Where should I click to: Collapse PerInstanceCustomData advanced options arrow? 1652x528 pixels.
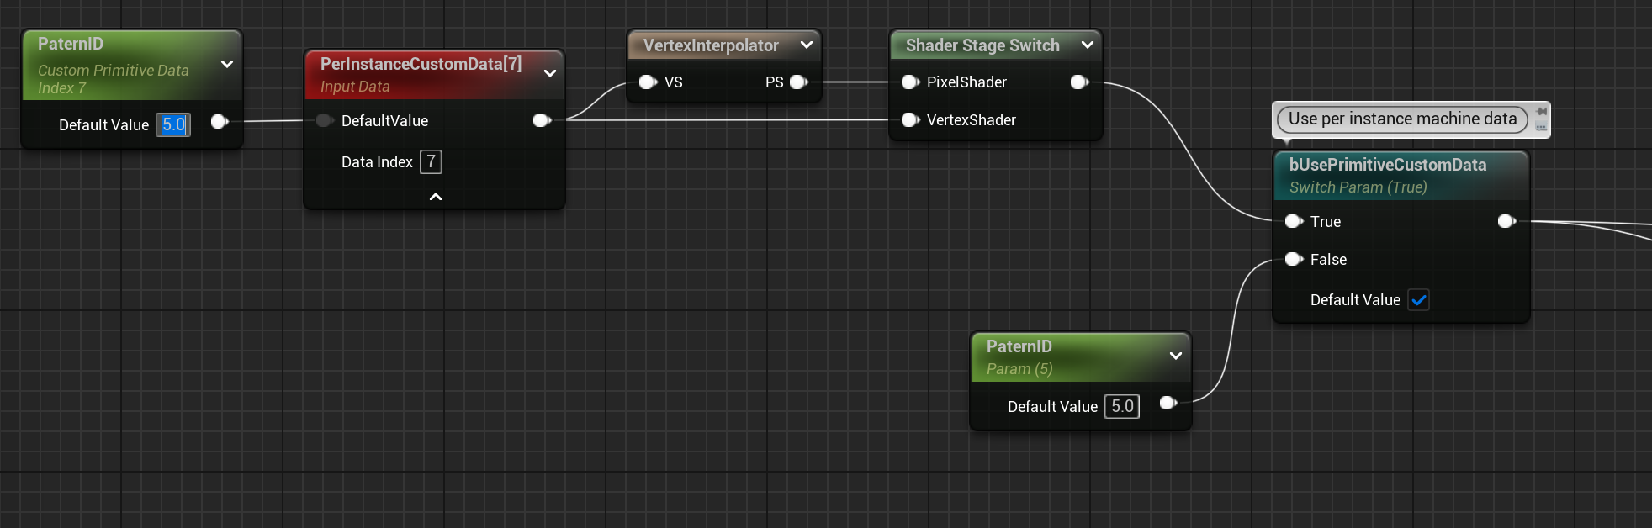(436, 197)
